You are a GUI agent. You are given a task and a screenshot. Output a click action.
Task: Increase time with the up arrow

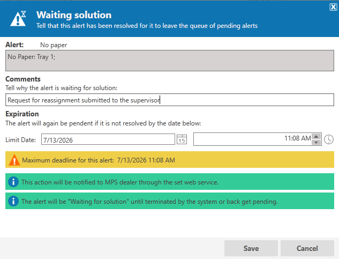click(317, 136)
